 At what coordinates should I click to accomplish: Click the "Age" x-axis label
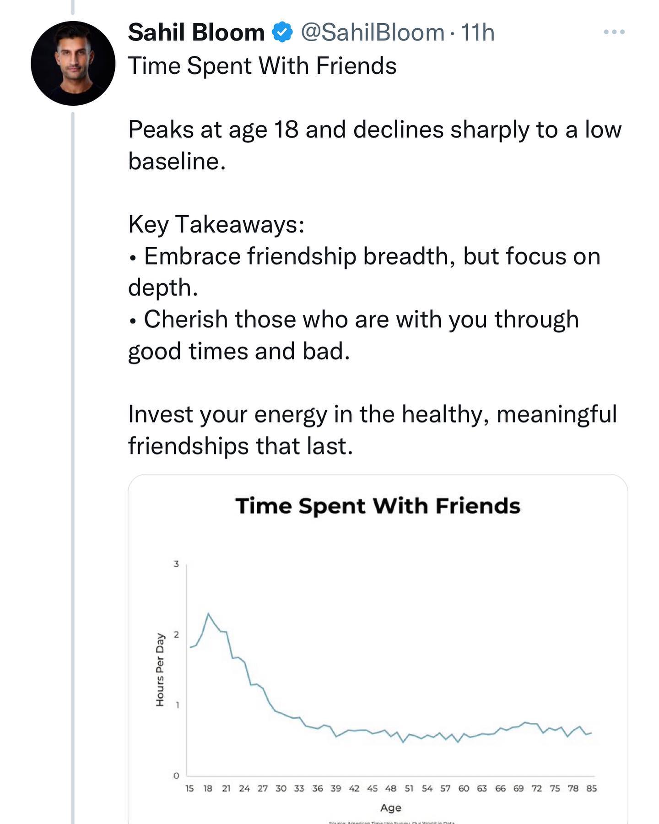(391, 808)
